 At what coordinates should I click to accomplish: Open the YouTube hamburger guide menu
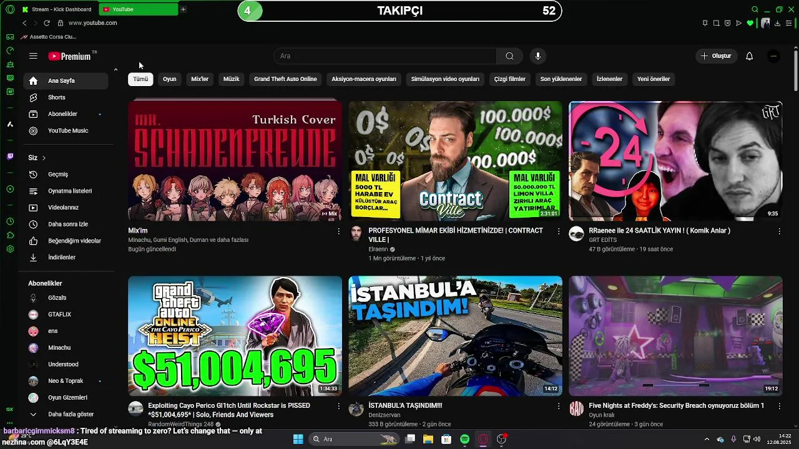coord(33,56)
